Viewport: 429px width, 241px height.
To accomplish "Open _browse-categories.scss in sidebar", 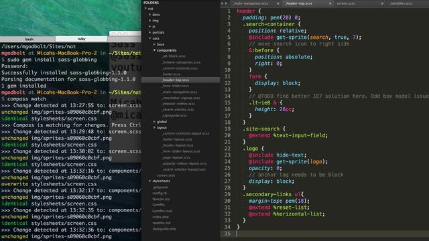I will (x=181, y=62).
